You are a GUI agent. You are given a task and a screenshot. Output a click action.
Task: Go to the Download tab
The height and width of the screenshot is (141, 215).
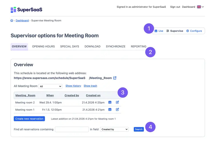93,46
